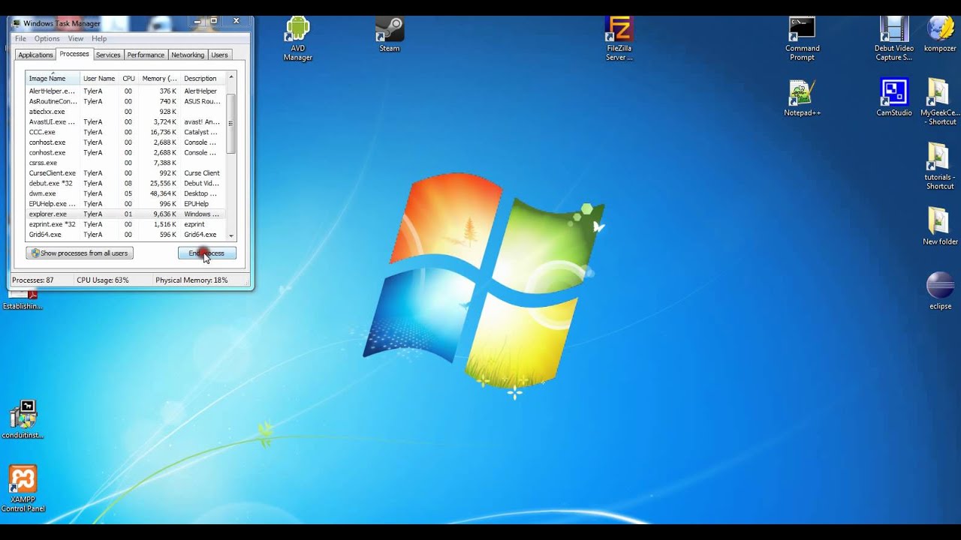Select the kompozer desktop icon
Screen dimensions: 961x540
pyautogui.click(x=940, y=34)
